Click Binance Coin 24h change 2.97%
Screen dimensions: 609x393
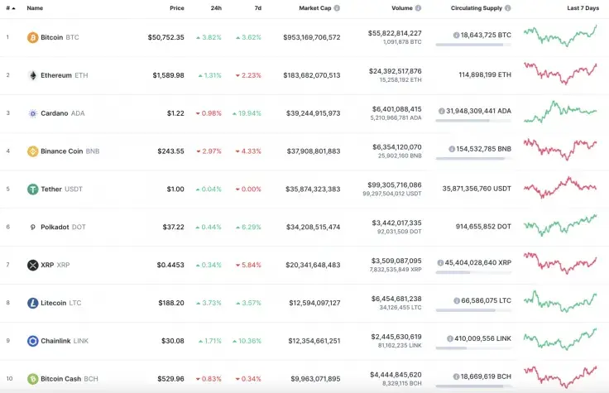(209, 151)
